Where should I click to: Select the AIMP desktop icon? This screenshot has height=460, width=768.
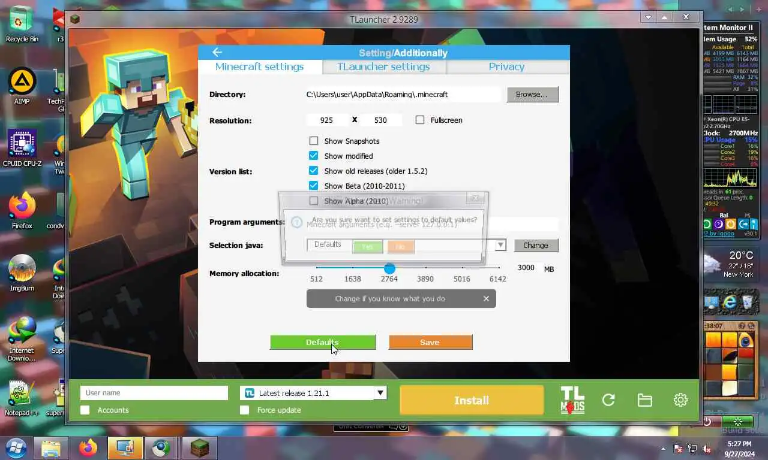[x=22, y=86]
